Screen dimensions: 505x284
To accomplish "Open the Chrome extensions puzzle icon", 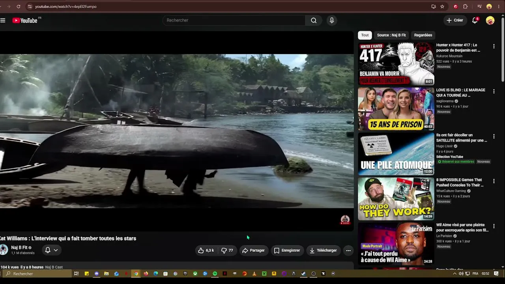I will 465,6.
